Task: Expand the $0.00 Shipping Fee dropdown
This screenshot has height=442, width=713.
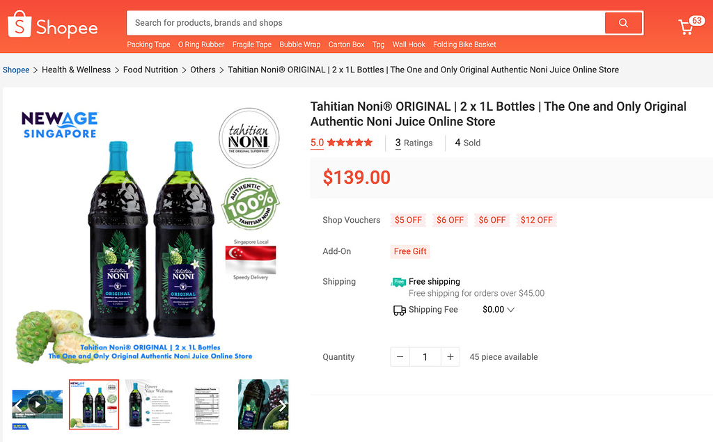Action: 497,310
